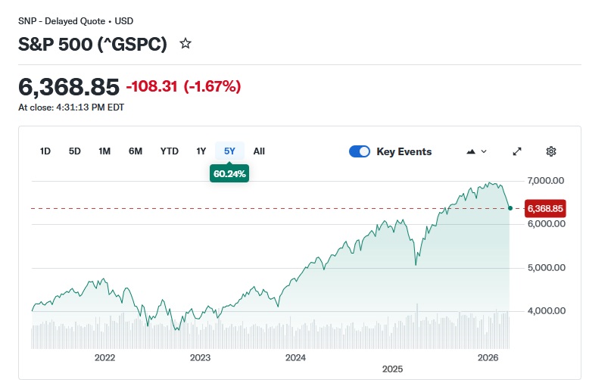Switch to 1M range
589x380 pixels.
[104, 151]
